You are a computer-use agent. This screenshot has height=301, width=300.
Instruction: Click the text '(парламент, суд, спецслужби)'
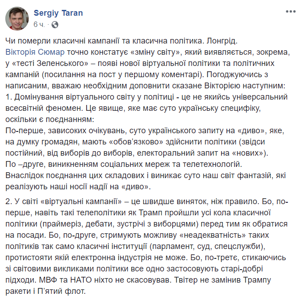coord(207,246)
